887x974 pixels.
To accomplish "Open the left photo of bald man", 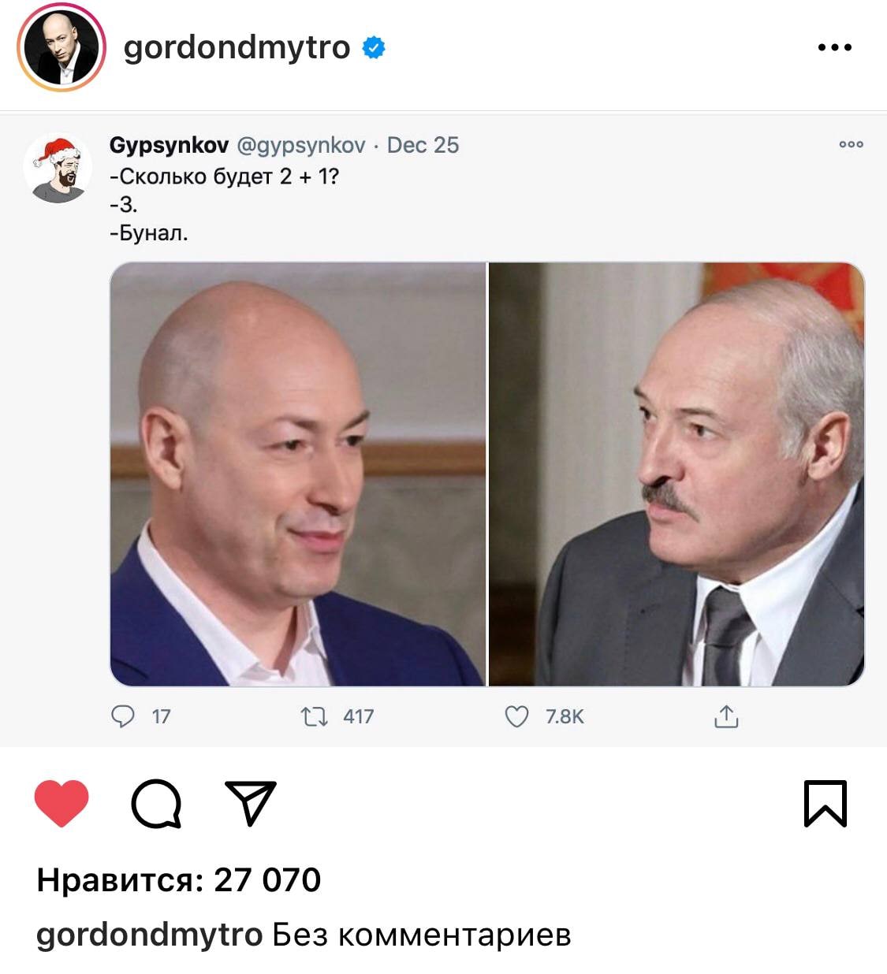I will pyautogui.click(x=298, y=474).
